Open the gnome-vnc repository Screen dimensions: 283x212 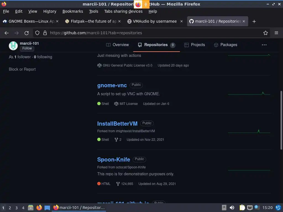112,85
